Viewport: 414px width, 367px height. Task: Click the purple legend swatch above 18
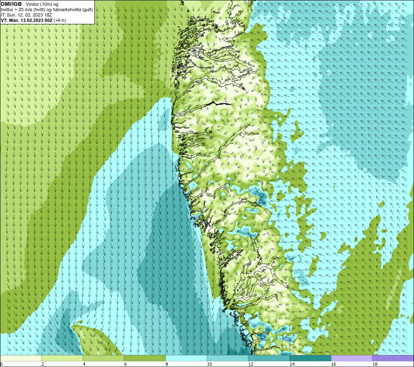pyautogui.click(x=393, y=358)
